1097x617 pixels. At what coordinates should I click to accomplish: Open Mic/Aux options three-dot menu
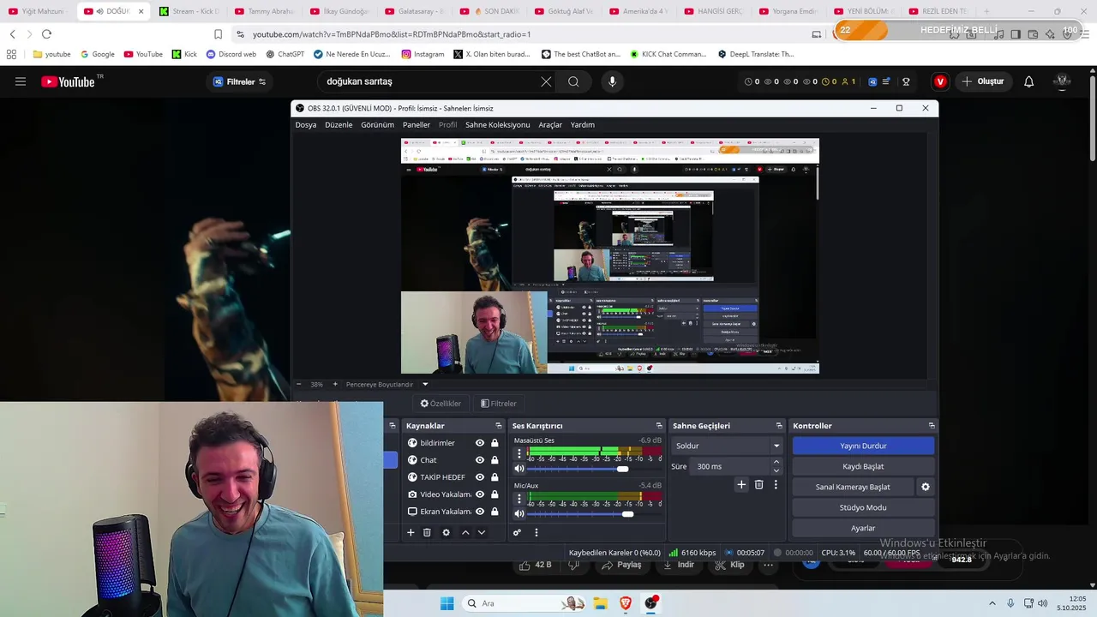(519, 498)
